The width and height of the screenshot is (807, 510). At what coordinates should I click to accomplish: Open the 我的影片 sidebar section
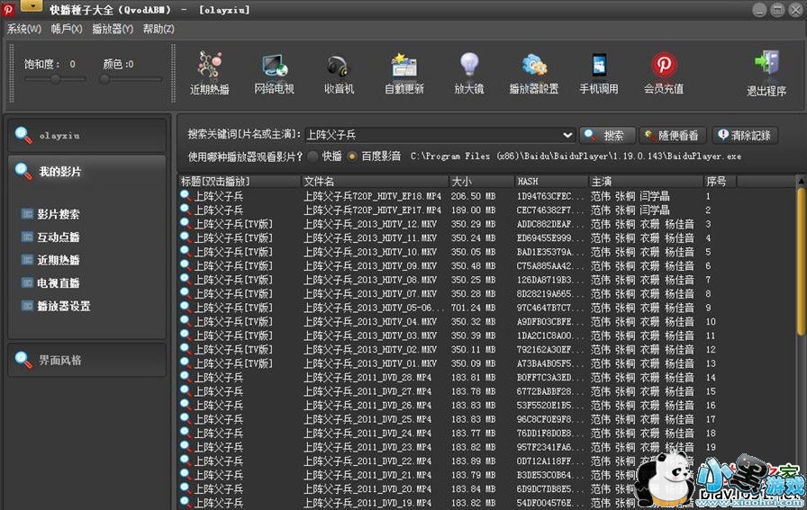(x=86, y=171)
